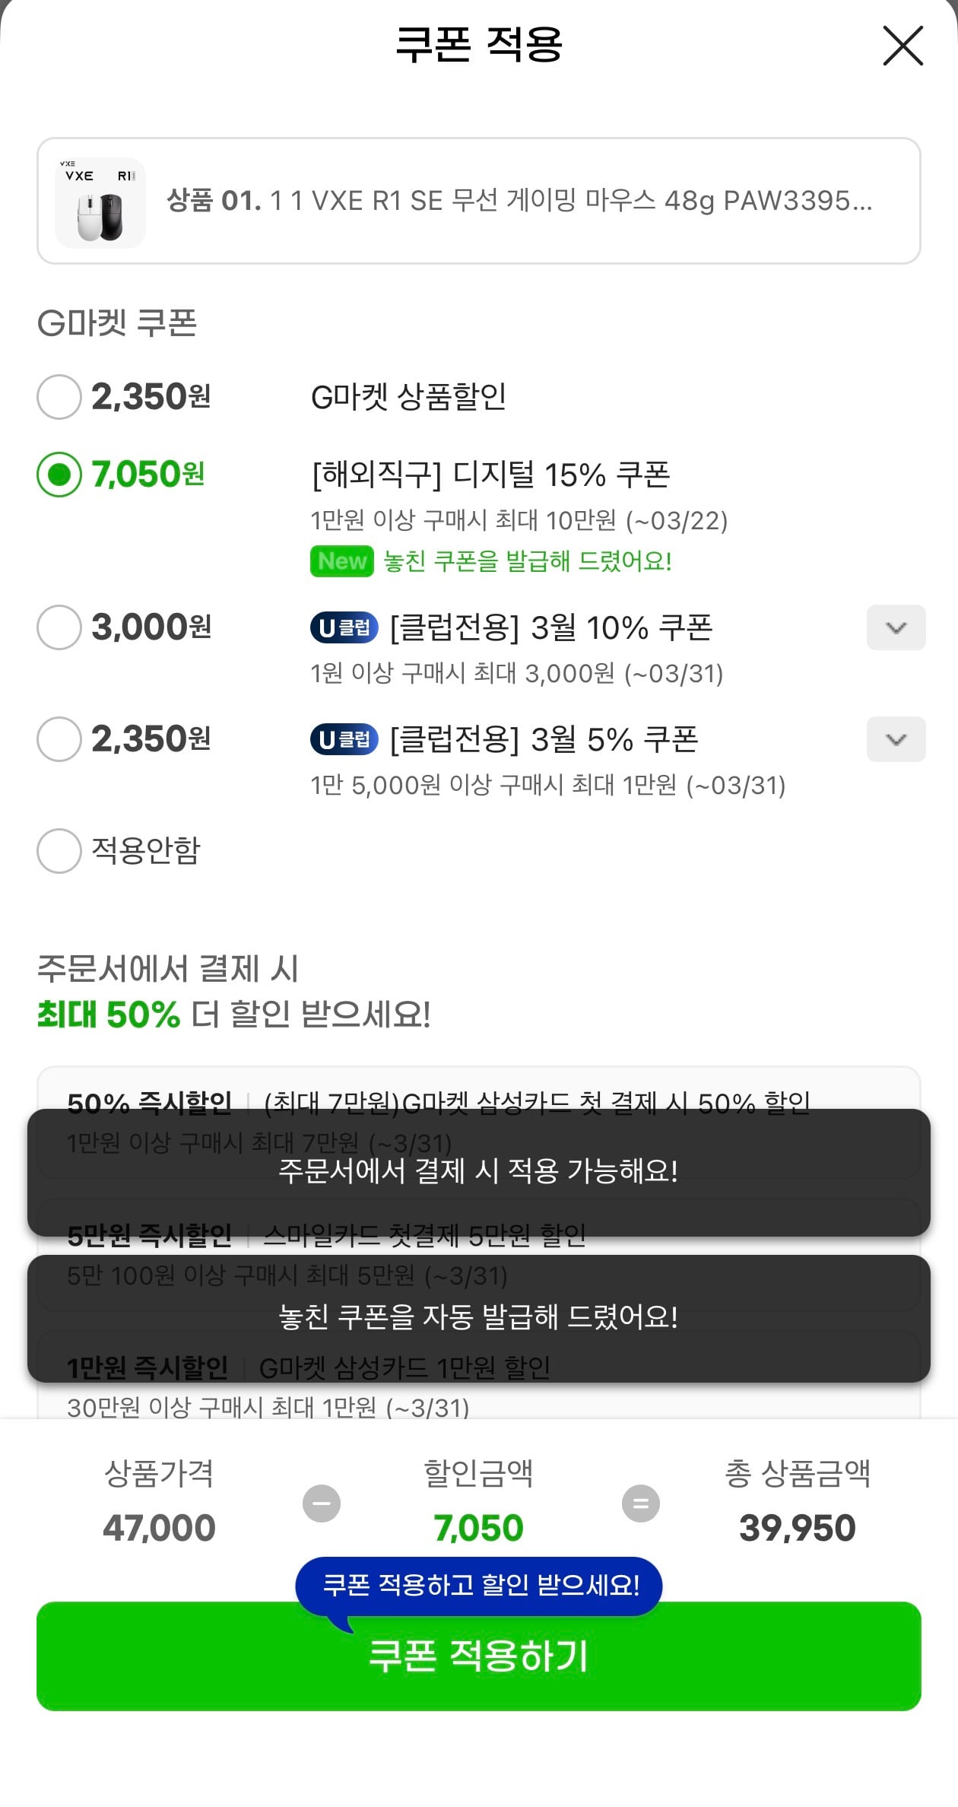Click the gray minus circle icon
This screenshot has width=958, height=1807.
tap(322, 1504)
